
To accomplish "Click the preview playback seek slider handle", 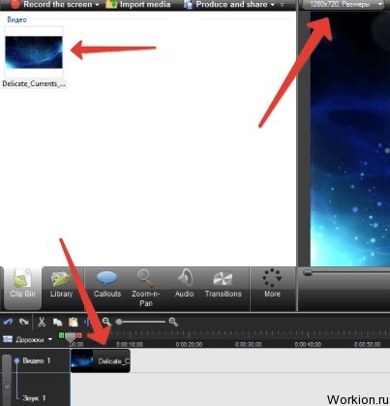I will [308, 273].
